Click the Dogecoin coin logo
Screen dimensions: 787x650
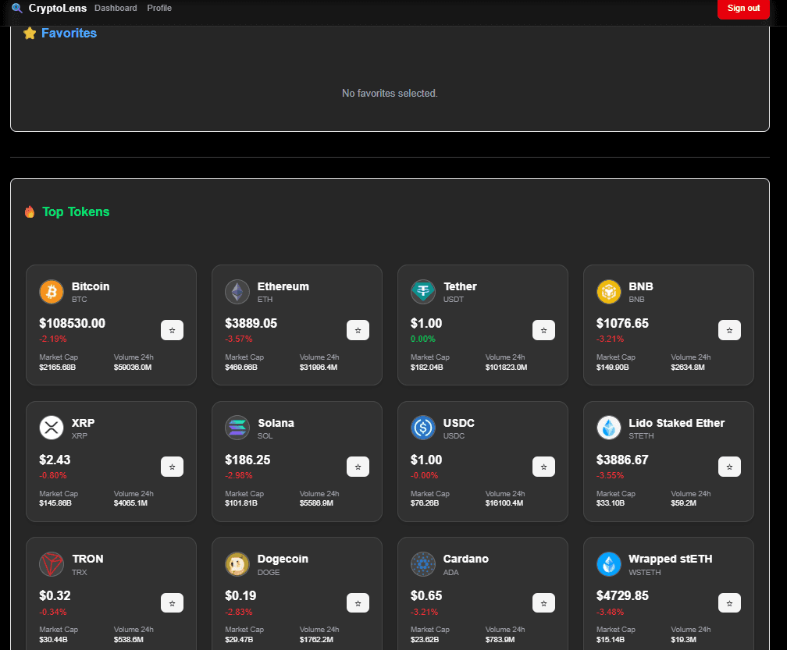237,564
